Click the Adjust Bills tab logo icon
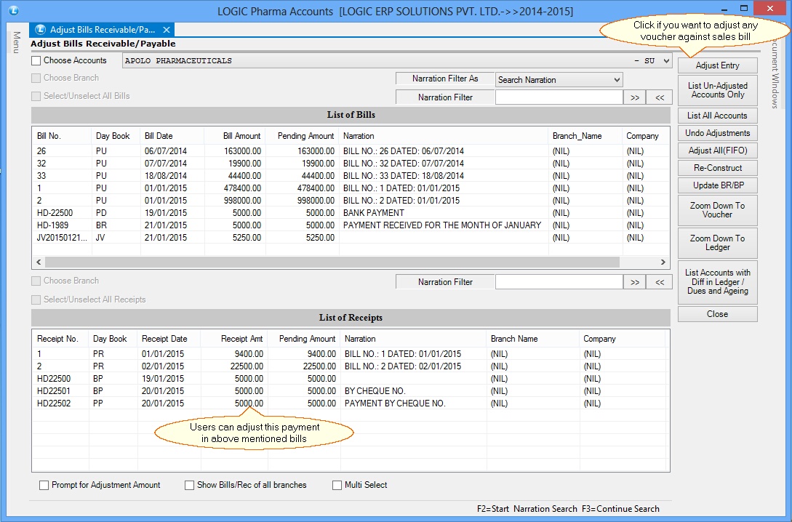 [x=41, y=30]
